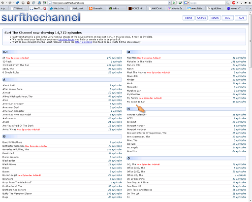Open American Gangster show link

coord(13,111)
